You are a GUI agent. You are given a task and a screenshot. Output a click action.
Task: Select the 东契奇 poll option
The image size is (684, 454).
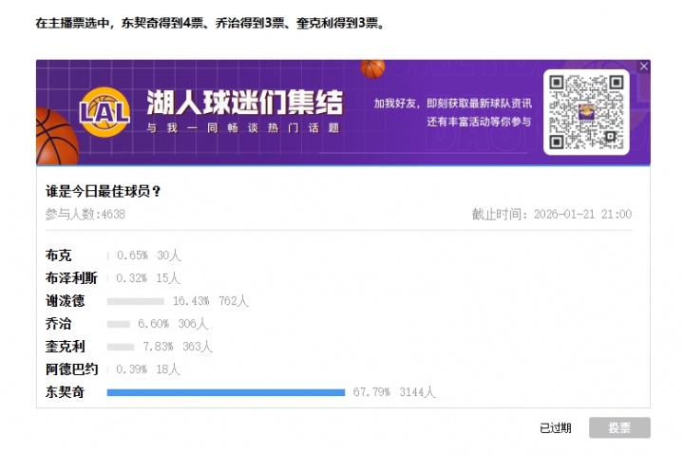click(x=65, y=391)
